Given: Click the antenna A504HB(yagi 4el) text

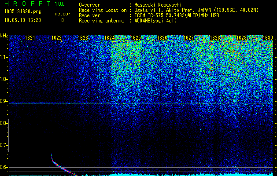Looking at the screenshot, I should pyautogui.click(x=155, y=21).
